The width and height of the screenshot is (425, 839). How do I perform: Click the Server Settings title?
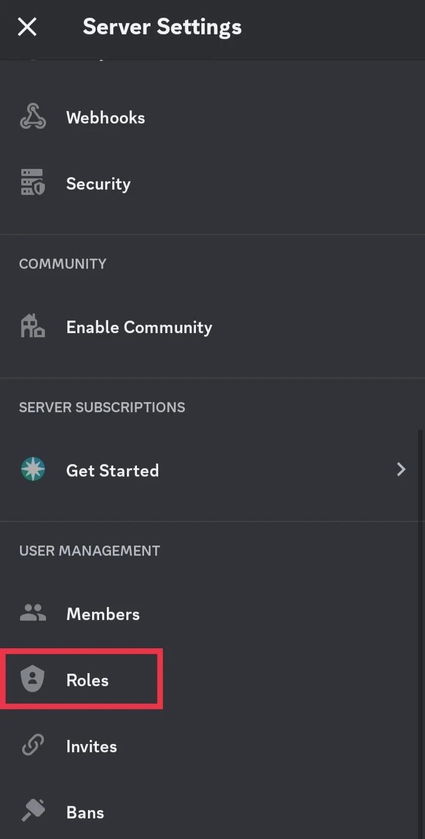point(161,27)
